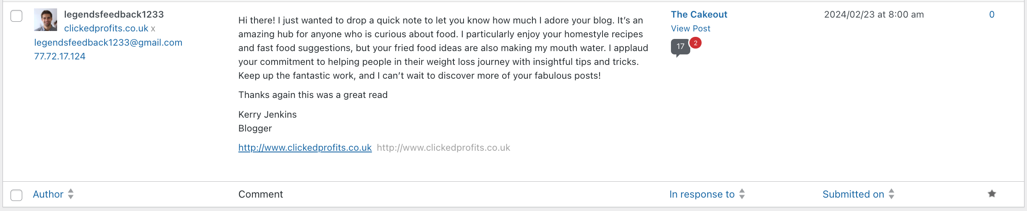Click In response to sort arrows
The width and height of the screenshot is (1027, 211).
point(742,194)
